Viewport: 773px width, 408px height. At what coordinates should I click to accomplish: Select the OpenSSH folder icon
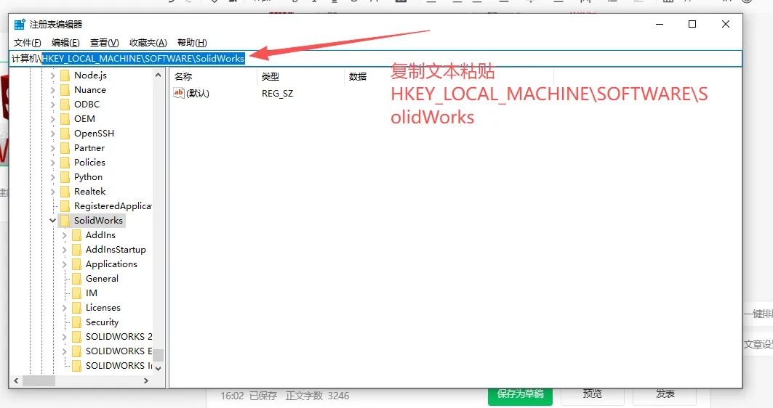[x=65, y=134]
